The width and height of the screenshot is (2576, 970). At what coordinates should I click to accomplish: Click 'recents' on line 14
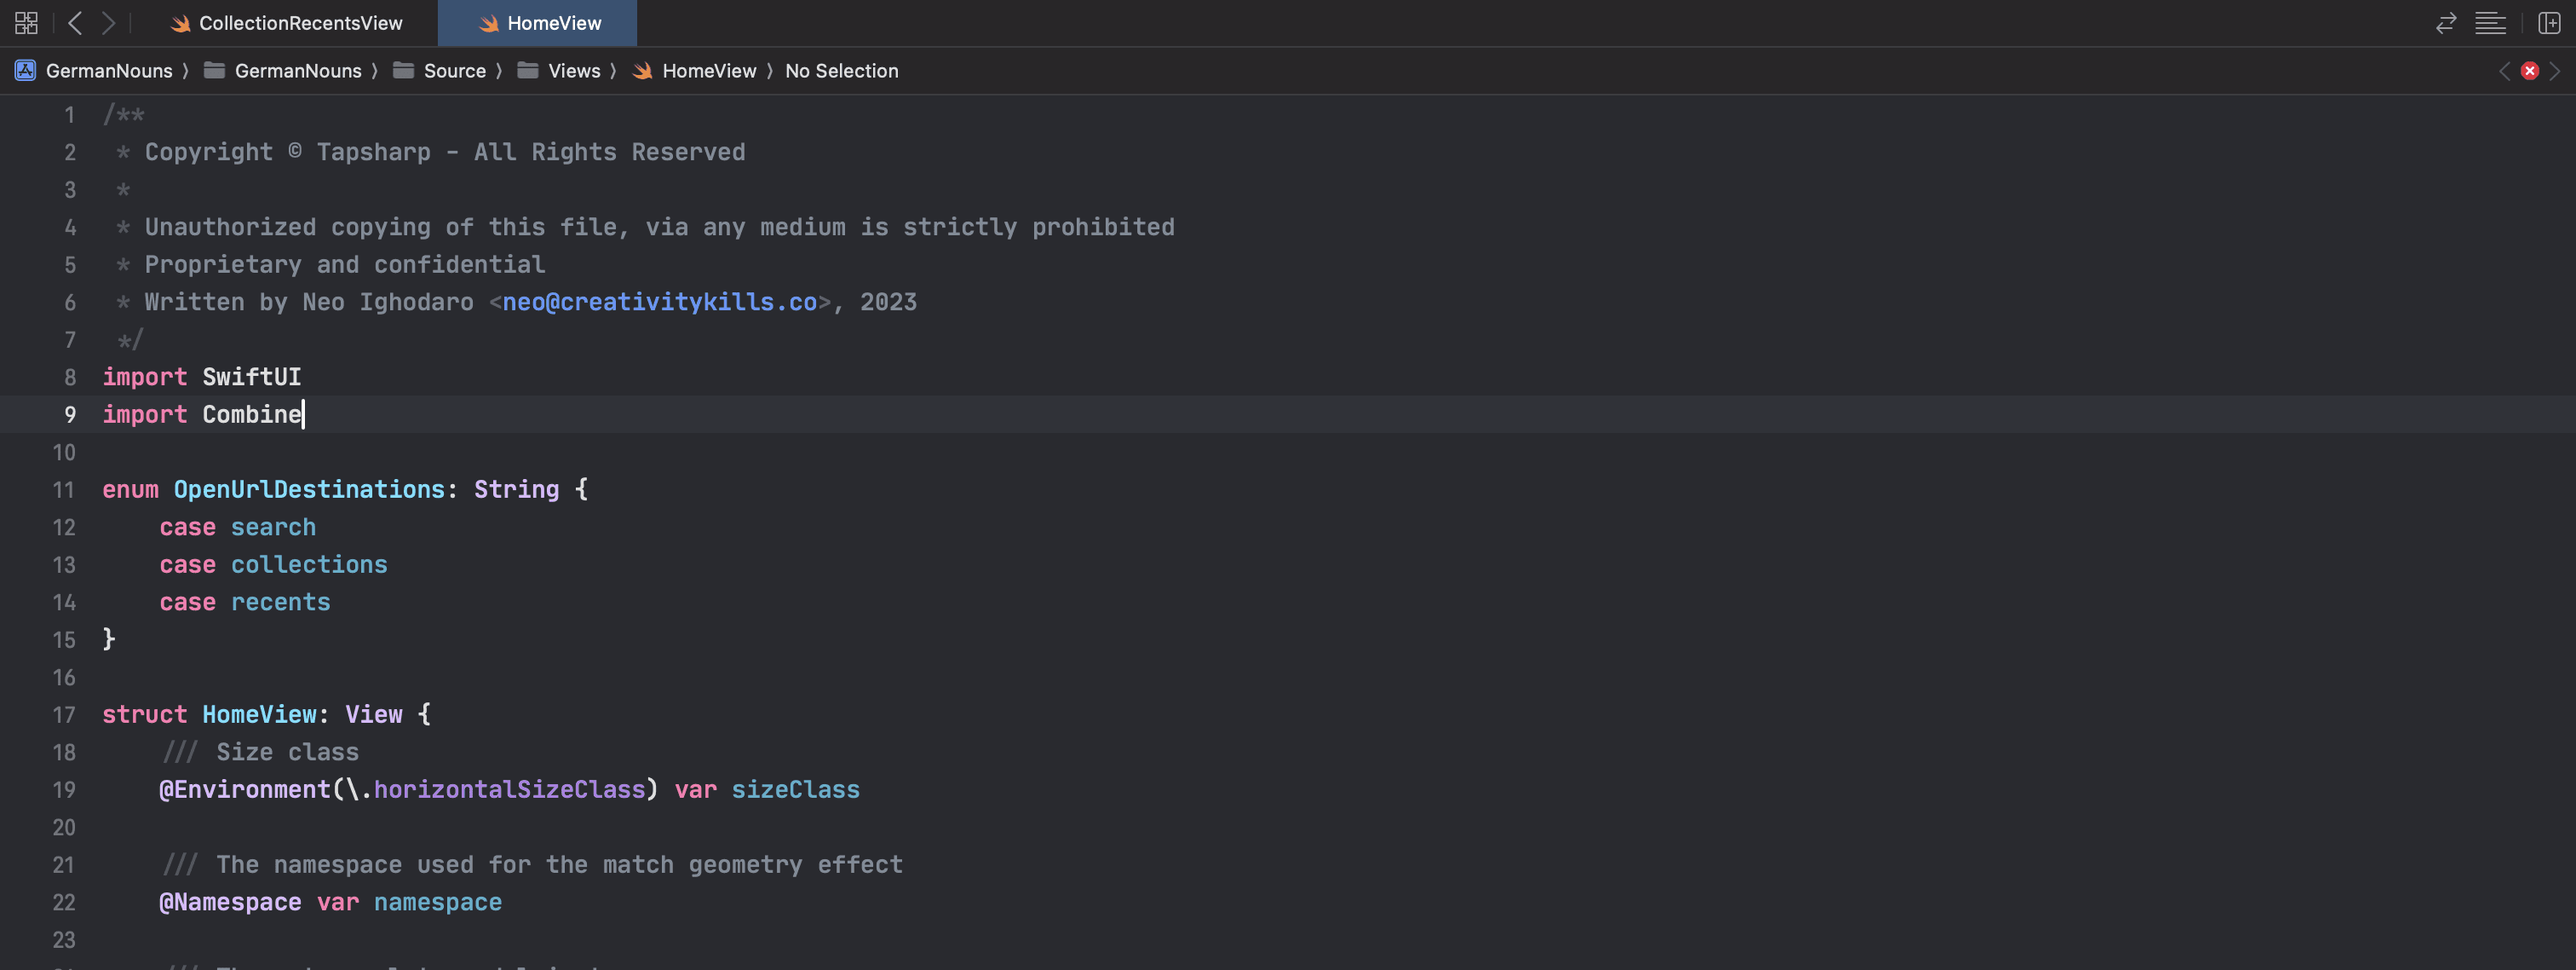(x=281, y=603)
